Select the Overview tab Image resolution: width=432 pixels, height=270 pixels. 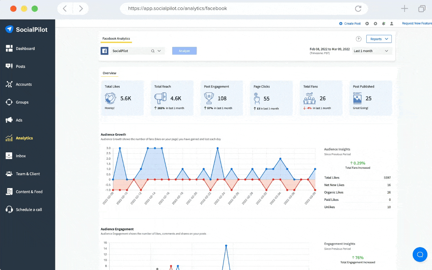click(109, 73)
